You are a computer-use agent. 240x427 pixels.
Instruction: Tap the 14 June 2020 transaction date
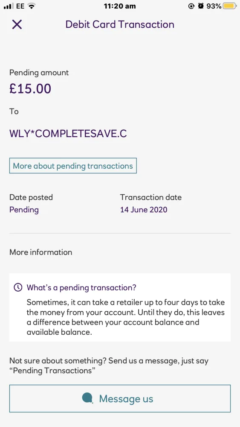click(x=144, y=210)
